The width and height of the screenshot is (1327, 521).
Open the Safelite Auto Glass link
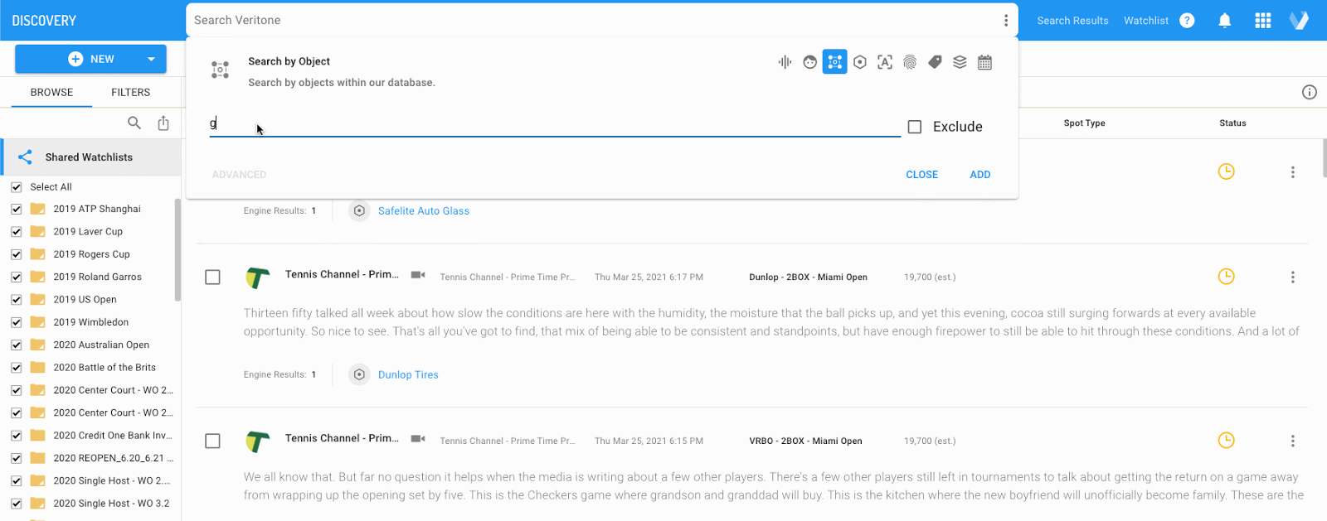click(x=424, y=211)
